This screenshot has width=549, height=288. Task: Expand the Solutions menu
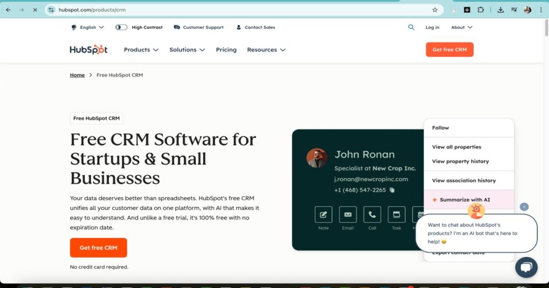pos(187,50)
